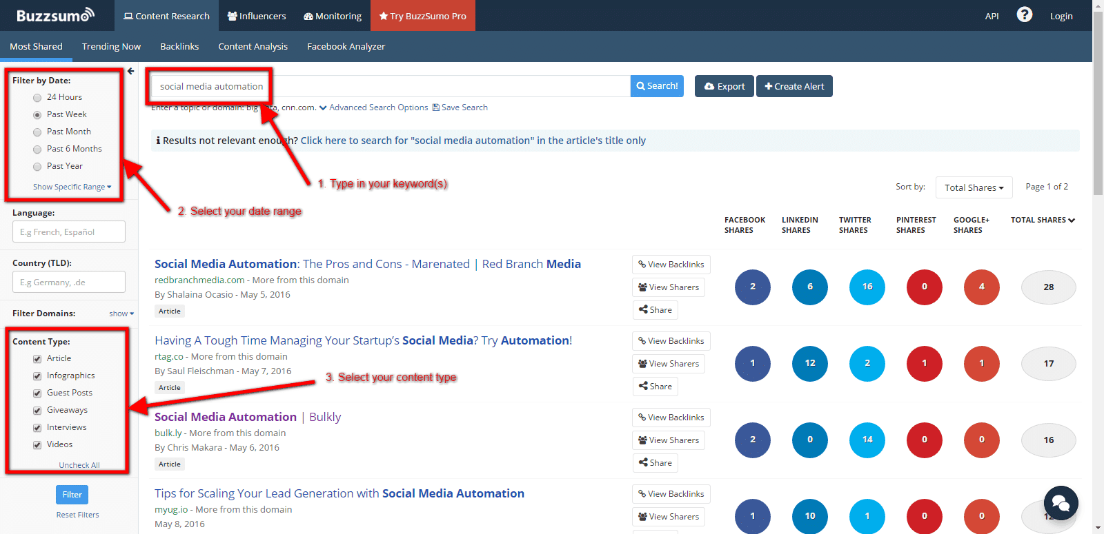Screen dimensions: 1104x534
Task: Click the BuzzSumo logo
Action: coord(55,15)
